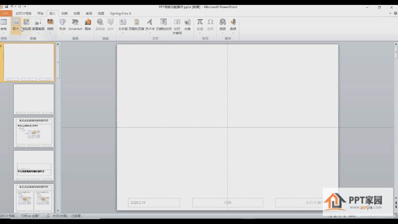Open the Clip Art (剪贴画) tool
Screen dimensions: 398x224
click(x=26, y=25)
